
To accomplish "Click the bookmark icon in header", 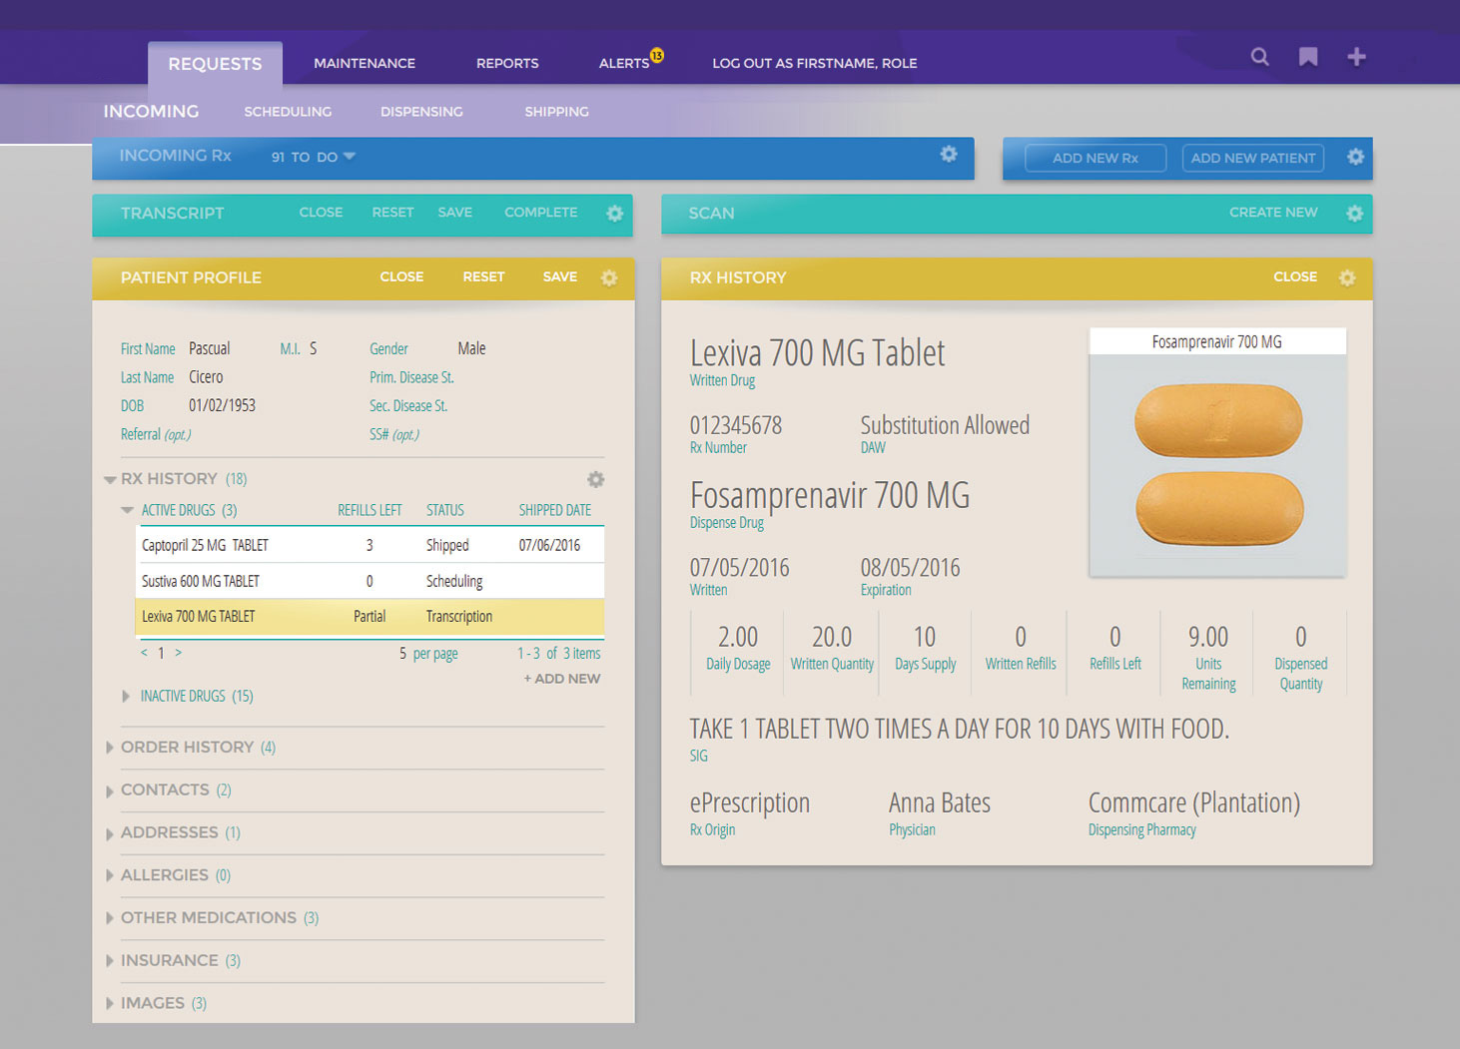I will [x=1308, y=57].
